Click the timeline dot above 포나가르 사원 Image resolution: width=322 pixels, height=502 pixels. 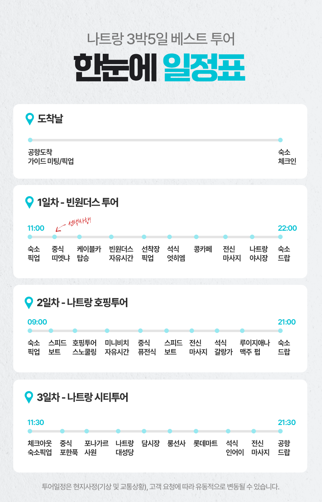(87, 431)
